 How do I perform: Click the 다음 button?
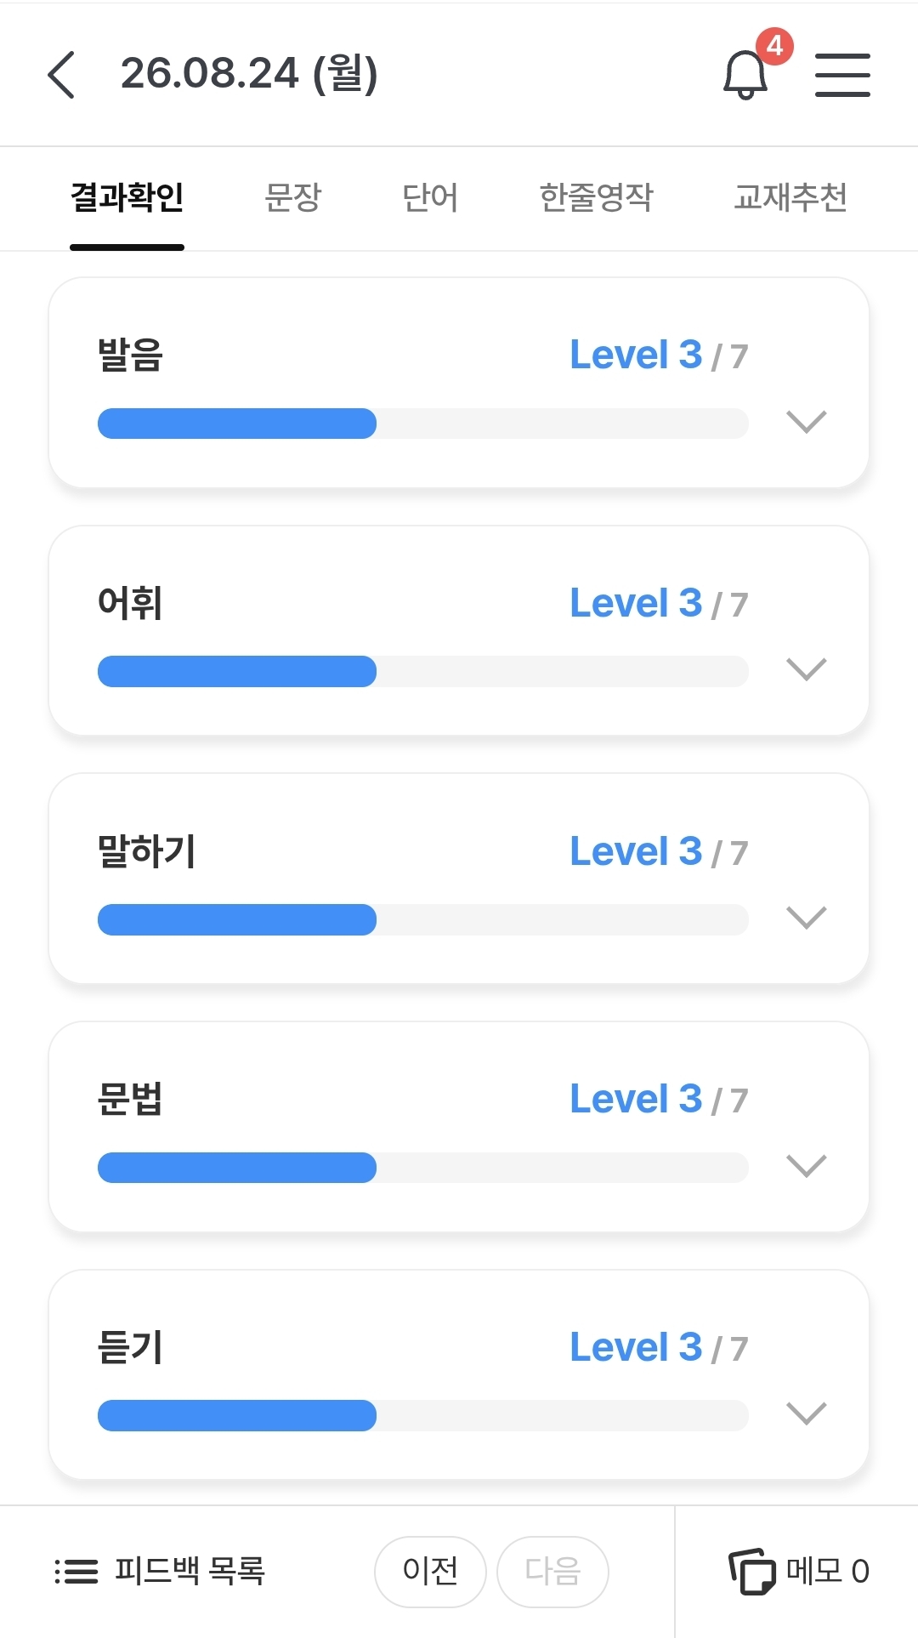(x=552, y=1572)
